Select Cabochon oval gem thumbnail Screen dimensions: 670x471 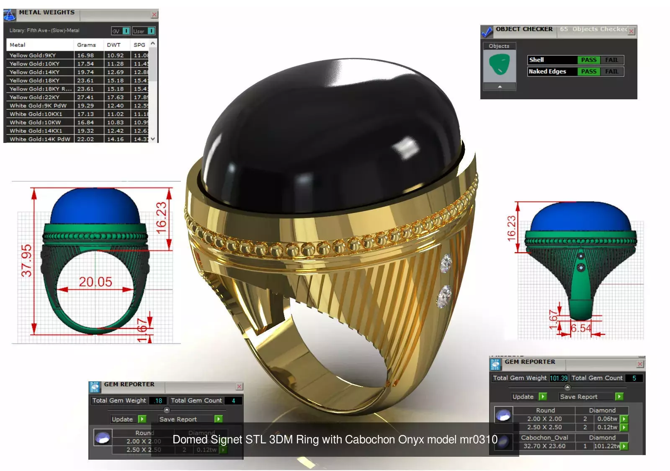point(503,442)
